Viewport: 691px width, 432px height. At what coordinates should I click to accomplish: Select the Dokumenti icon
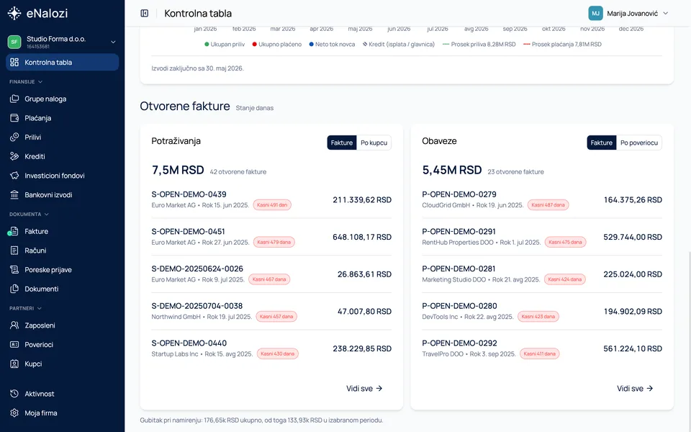click(x=14, y=289)
